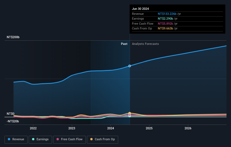Click the Earnings label in the tooltip
Screen dimensions: 231x147
pos(138,19)
